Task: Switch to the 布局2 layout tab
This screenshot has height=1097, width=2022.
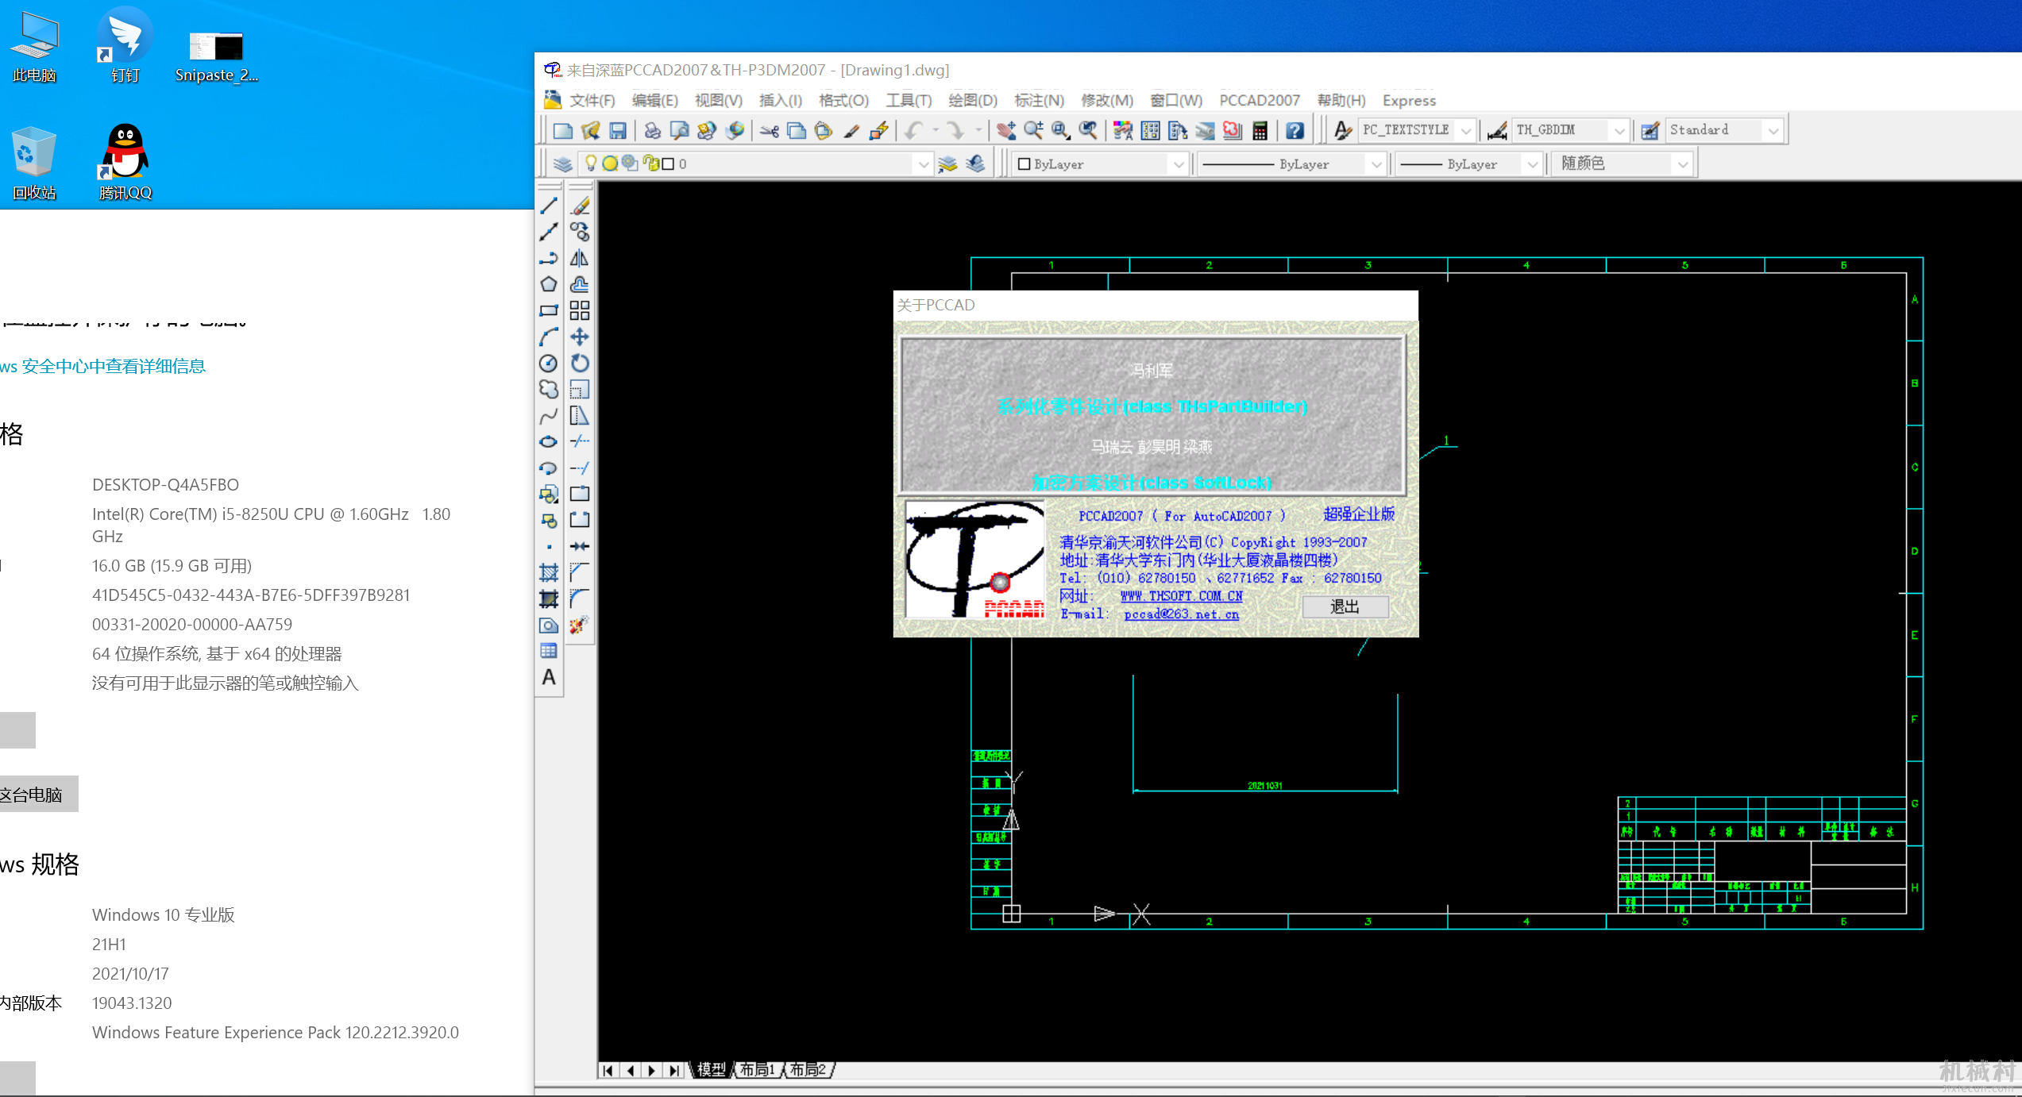Action: coord(808,1070)
